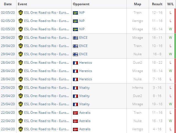Click the Result column header

tap(157, 4)
